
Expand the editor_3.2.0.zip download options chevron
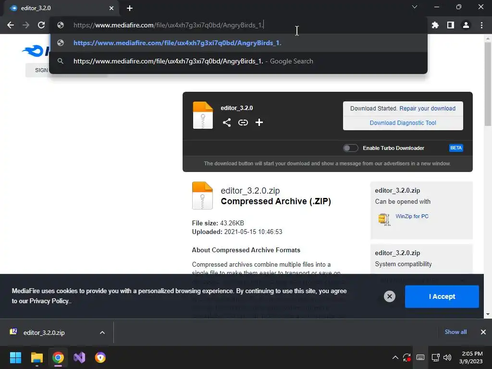click(102, 332)
